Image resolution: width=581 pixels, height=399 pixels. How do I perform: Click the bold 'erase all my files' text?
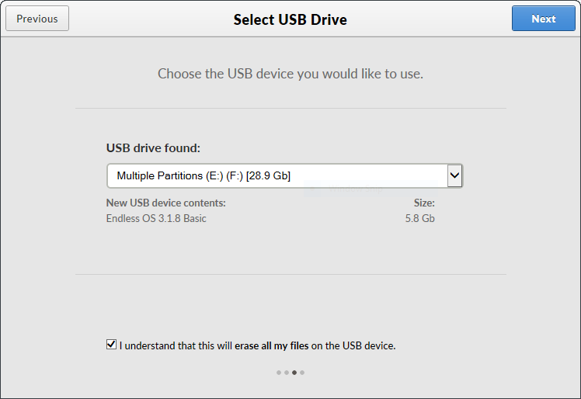(x=272, y=345)
